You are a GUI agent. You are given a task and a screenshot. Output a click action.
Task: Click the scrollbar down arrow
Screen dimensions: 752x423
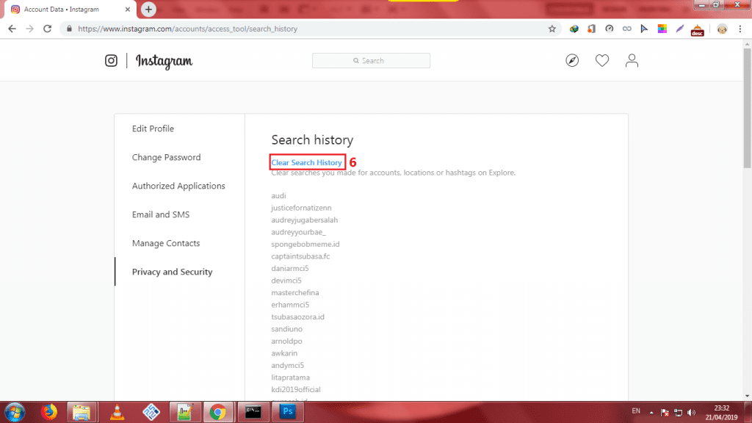(747, 396)
